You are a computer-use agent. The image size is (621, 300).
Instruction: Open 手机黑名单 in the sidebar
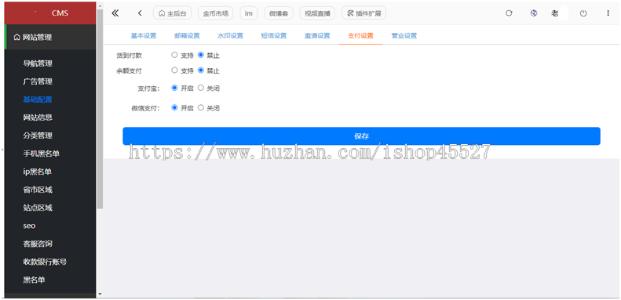(41, 154)
